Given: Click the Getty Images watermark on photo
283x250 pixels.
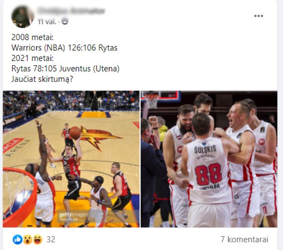Looking at the screenshot, I should [74, 216].
